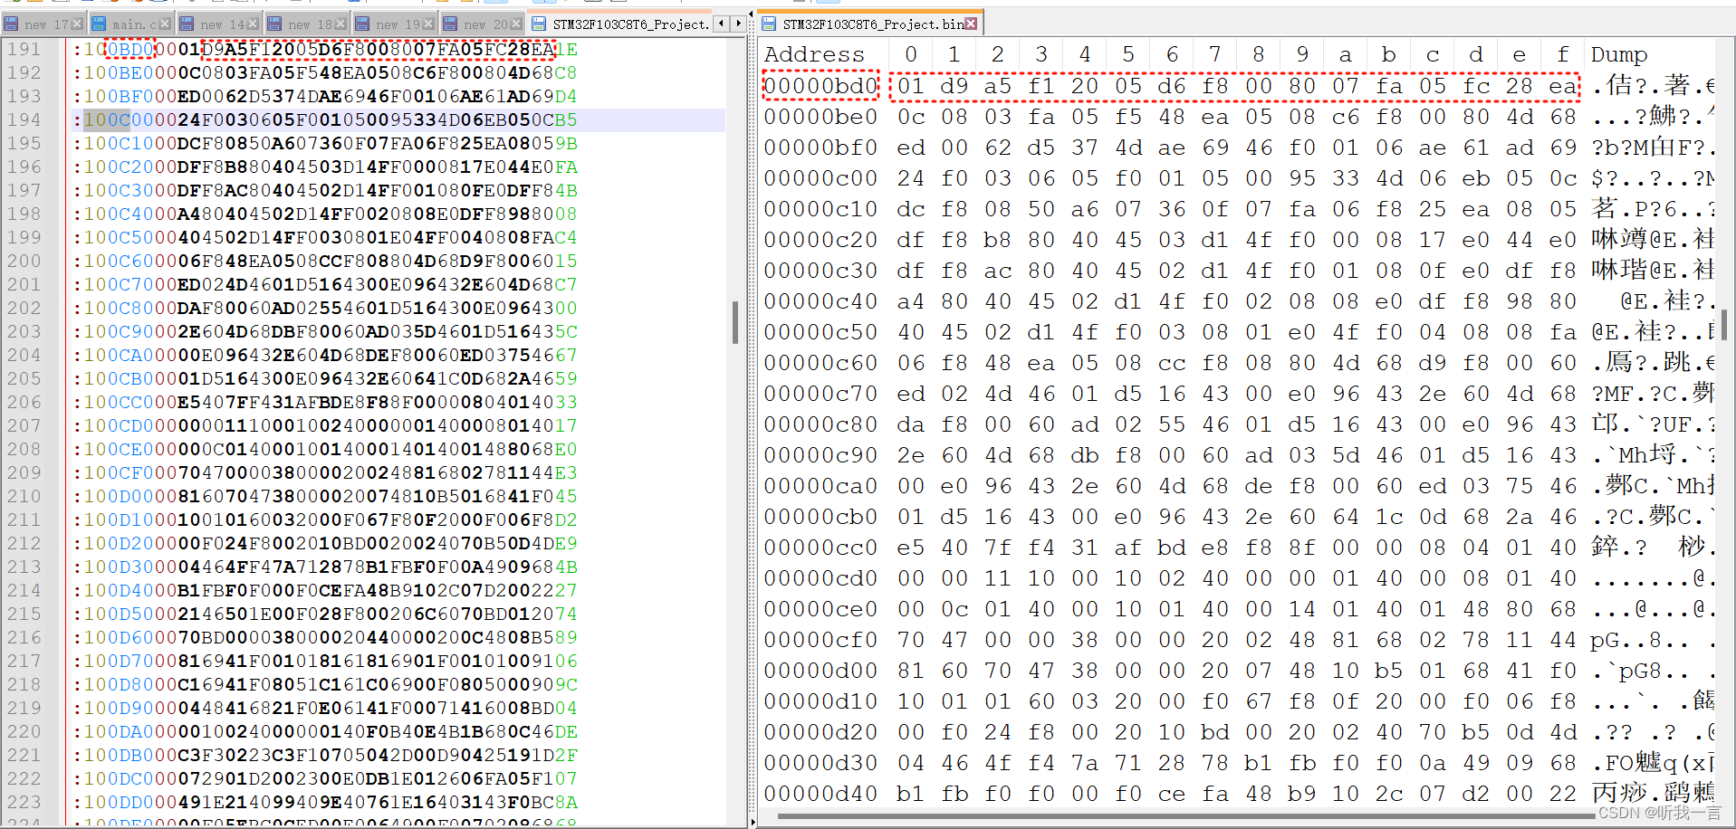Close the new 17 tab
The width and height of the screenshot is (1736, 829).
click(x=77, y=24)
